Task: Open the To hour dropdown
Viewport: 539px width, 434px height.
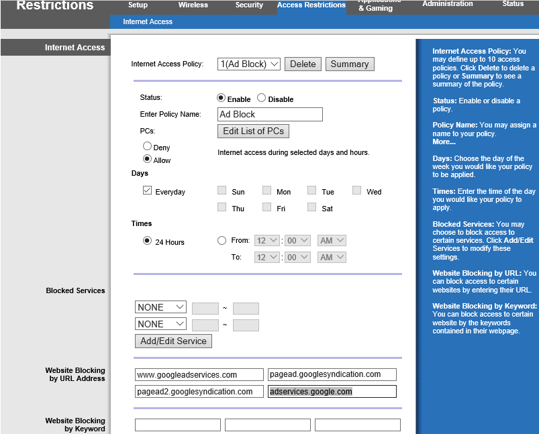Action: pos(266,258)
